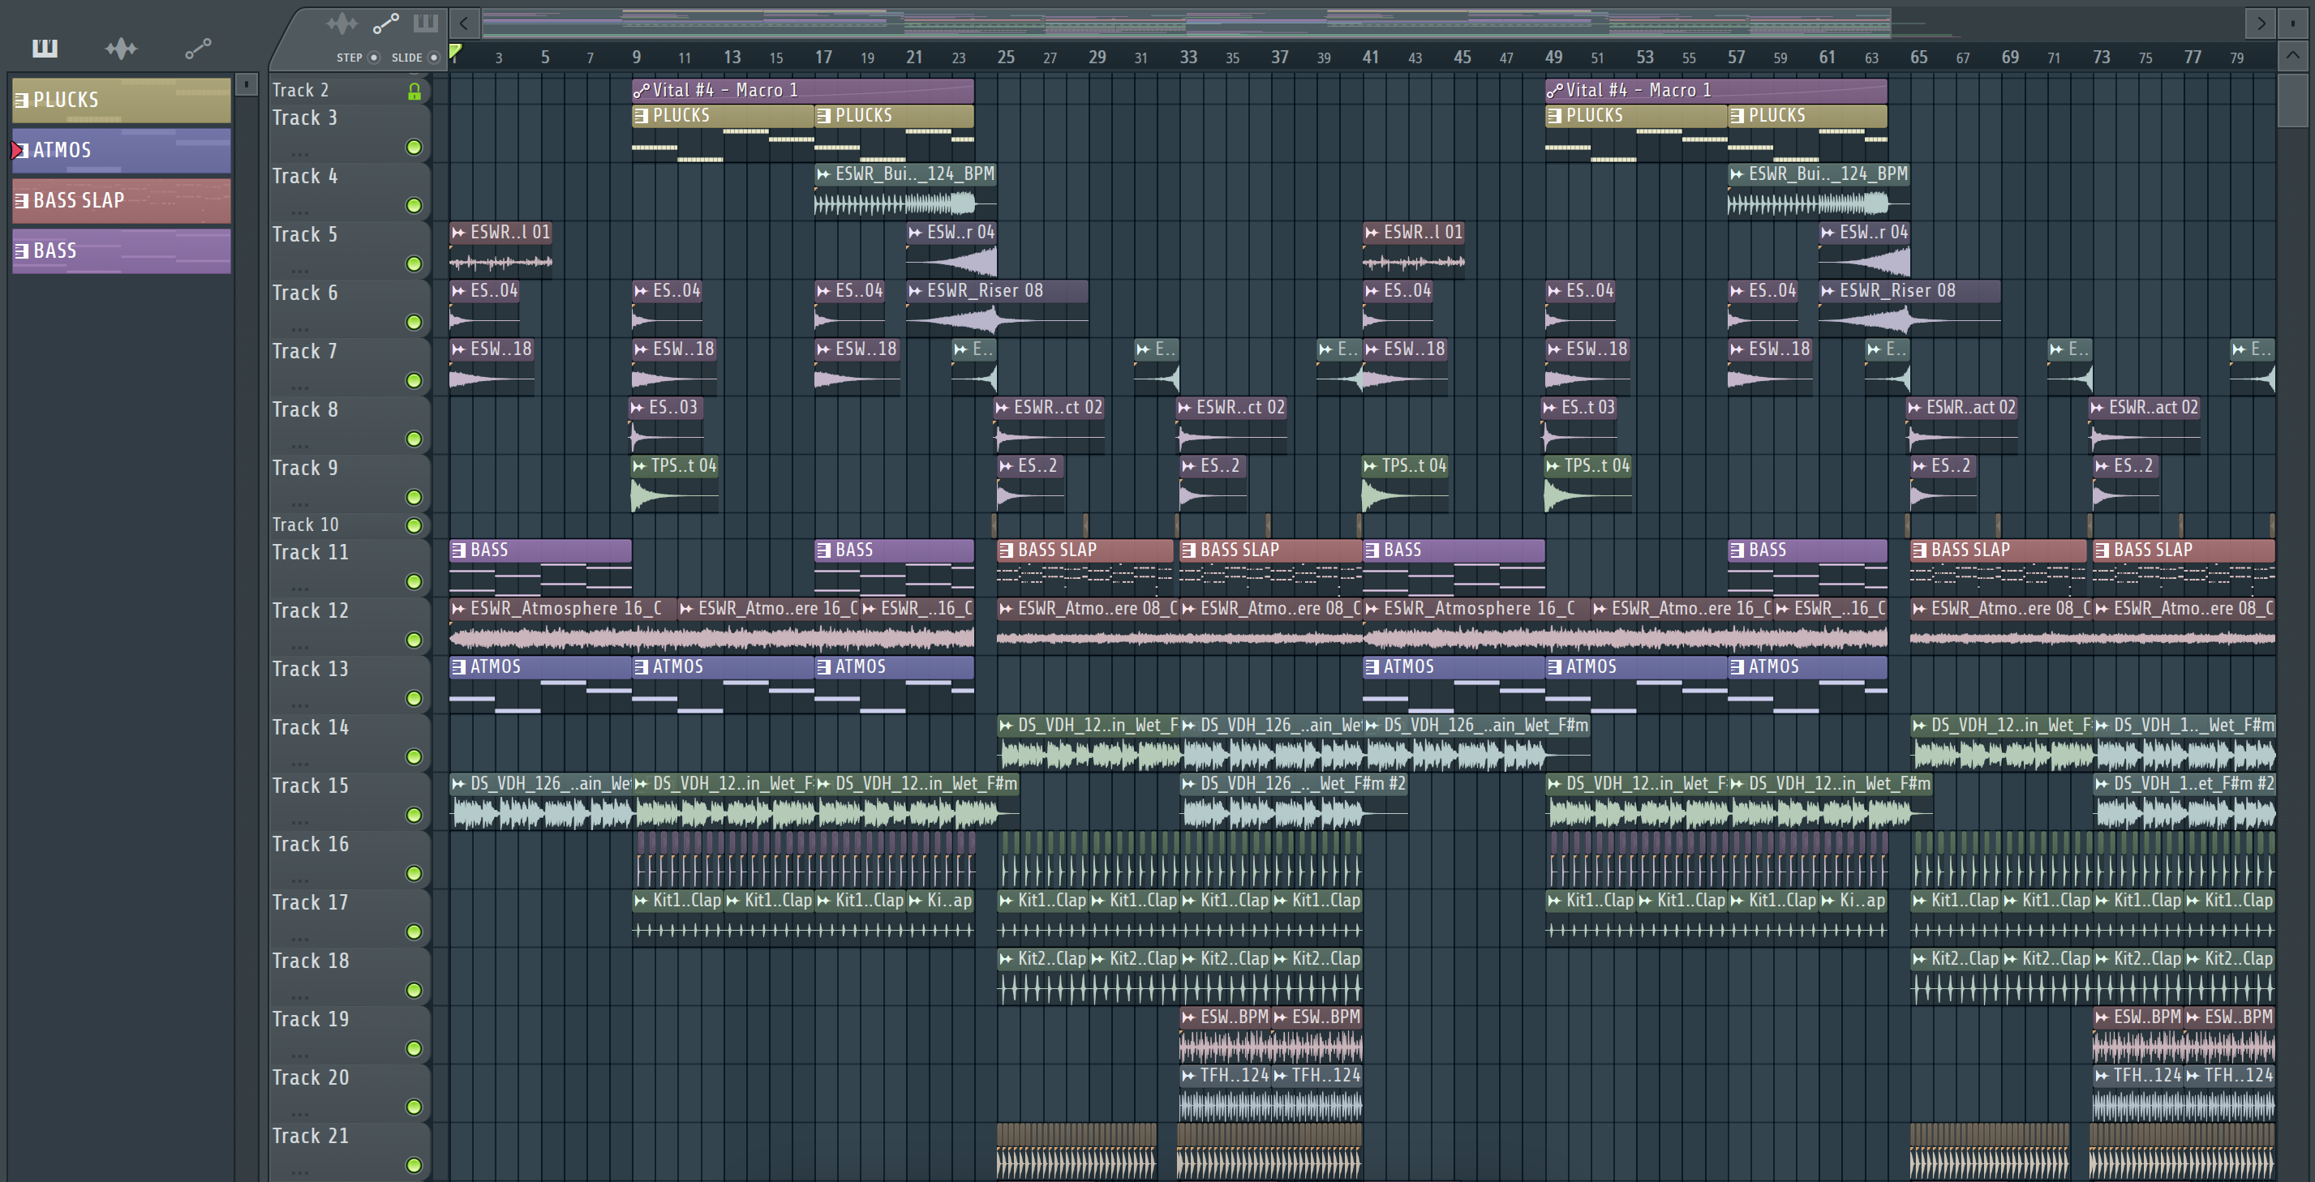Jump to bar 49 on timeline ruler
The image size is (2315, 1182).
[1553, 58]
